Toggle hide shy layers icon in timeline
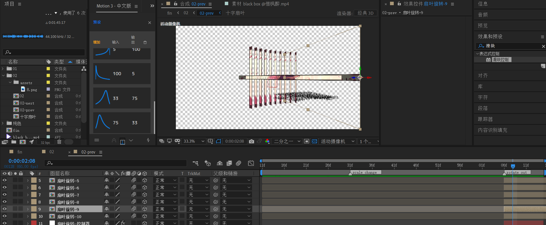 (220, 163)
